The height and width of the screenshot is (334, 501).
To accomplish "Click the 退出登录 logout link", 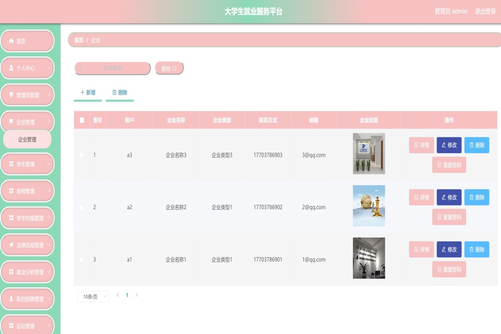I will pyautogui.click(x=485, y=11).
